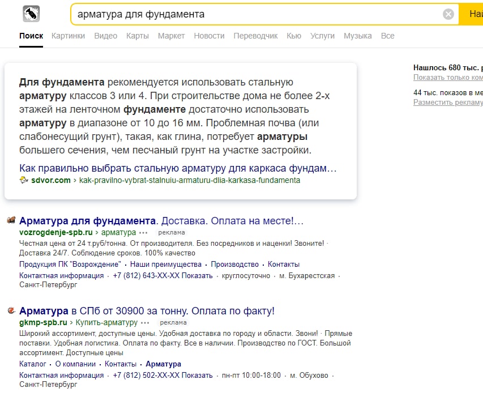Viewport: 483px width, 405px height.
Task: Open the О компании sitelink
Action: pos(75,364)
